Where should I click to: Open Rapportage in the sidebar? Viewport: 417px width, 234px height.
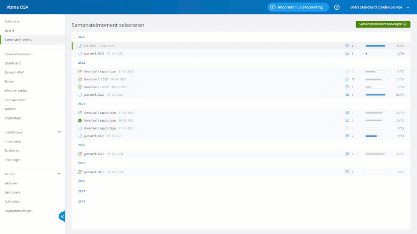tap(13, 118)
